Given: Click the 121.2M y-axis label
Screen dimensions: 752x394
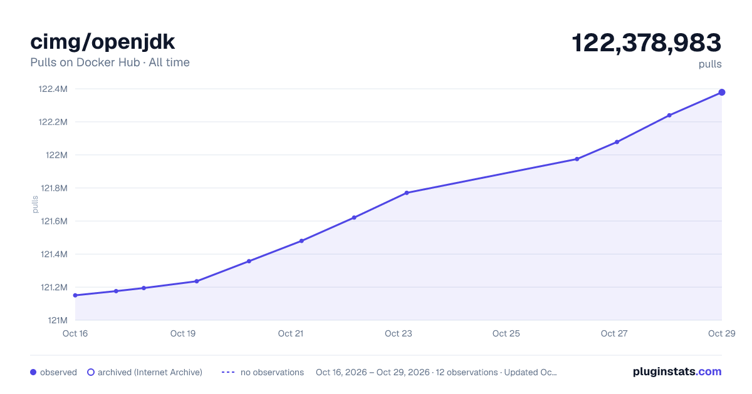Looking at the screenshot, I should tap(54, 288).
